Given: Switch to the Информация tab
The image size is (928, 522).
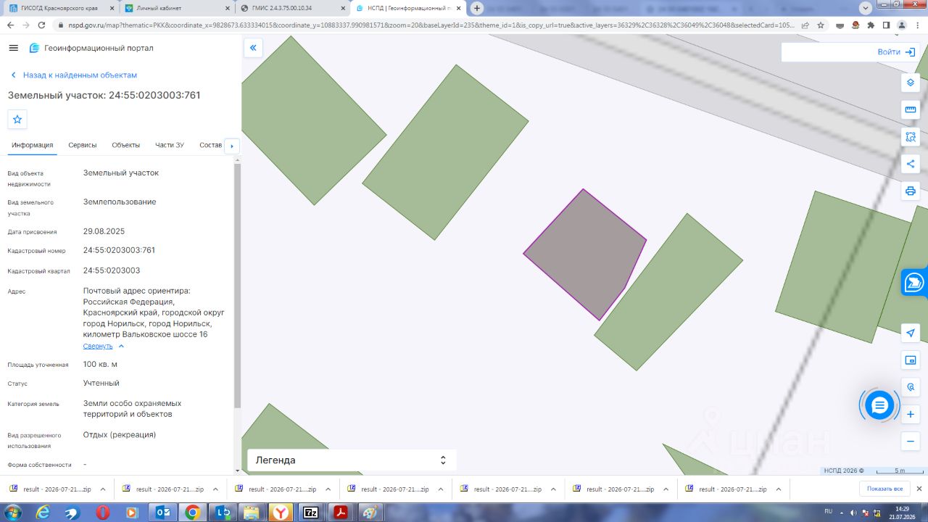Looking at the screenshot, I should 33,145.
